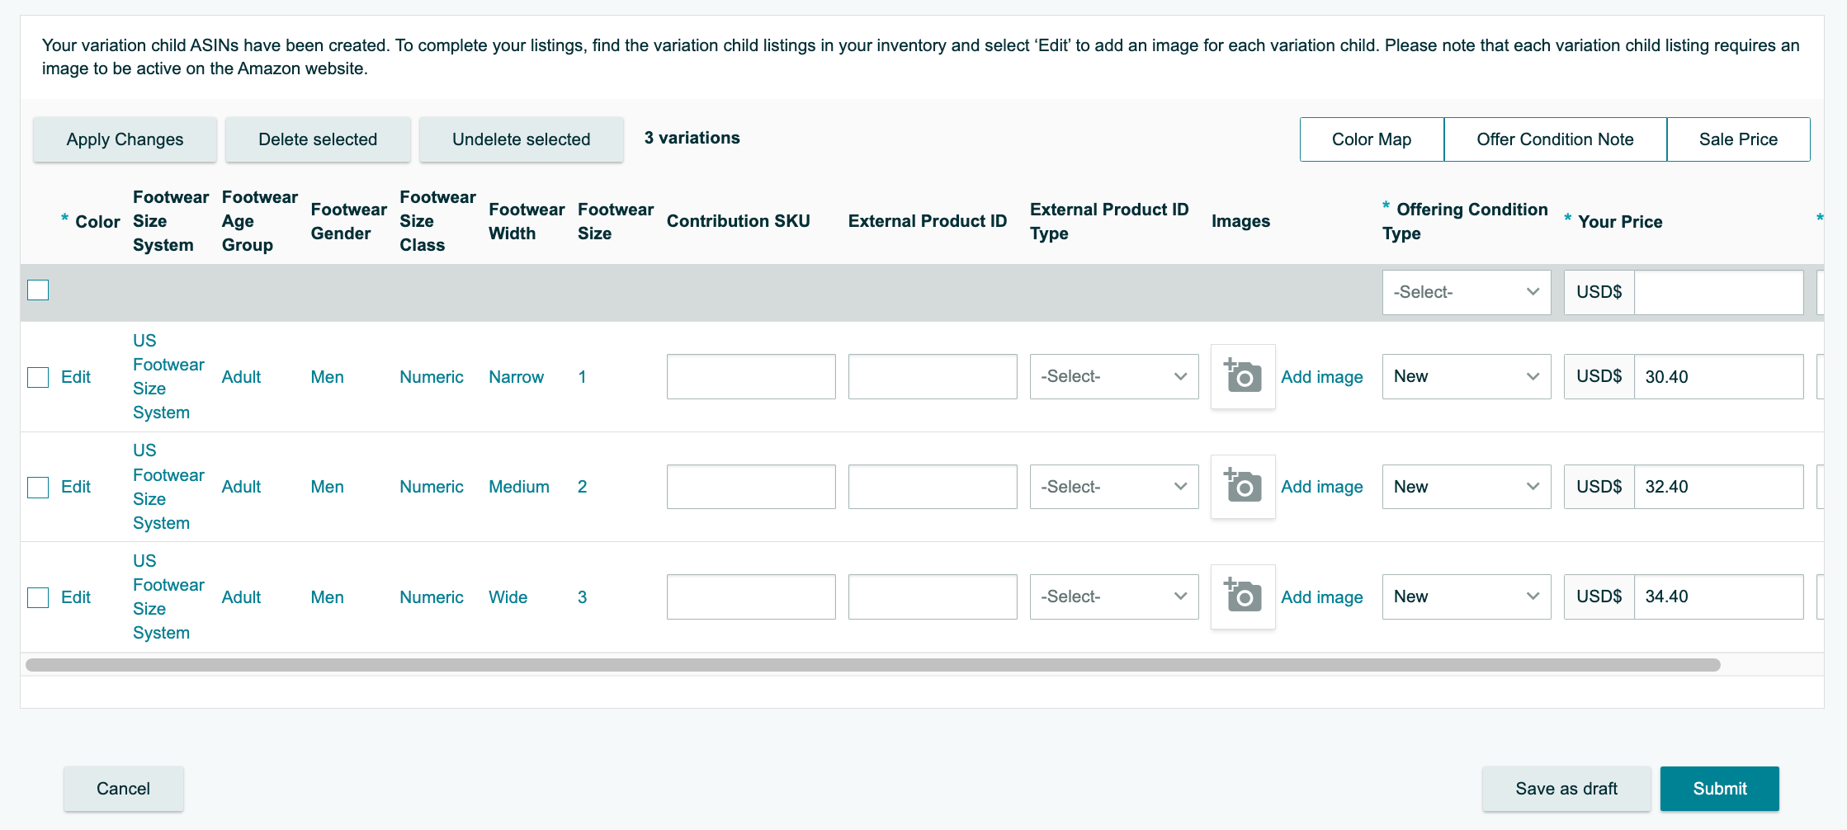
Task: Click Contribution SKU field for Narrow row
Action: point(750,377)
